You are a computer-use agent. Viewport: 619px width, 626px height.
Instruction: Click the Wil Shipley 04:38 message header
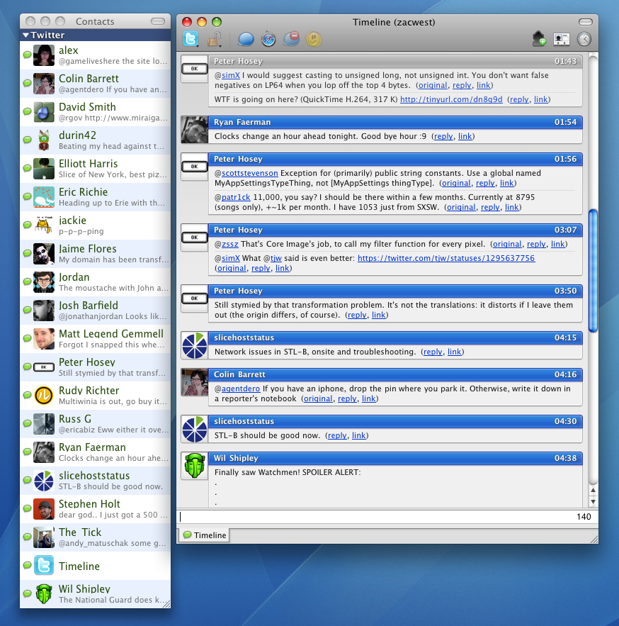point(395,458)
